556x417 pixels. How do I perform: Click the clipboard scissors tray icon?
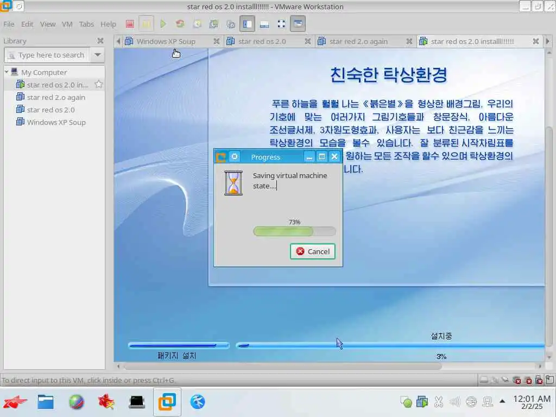[439, 402]
